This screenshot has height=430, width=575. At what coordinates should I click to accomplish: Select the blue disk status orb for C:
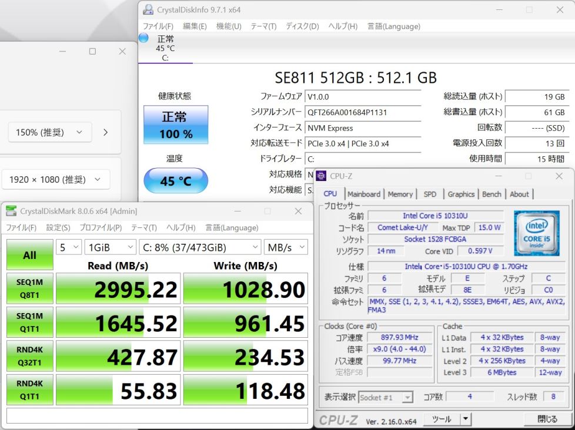144,38
